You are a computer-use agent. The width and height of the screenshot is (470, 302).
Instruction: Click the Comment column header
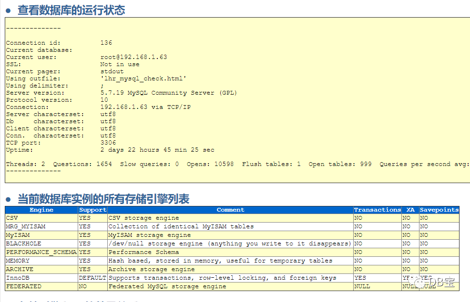(230, 209)
